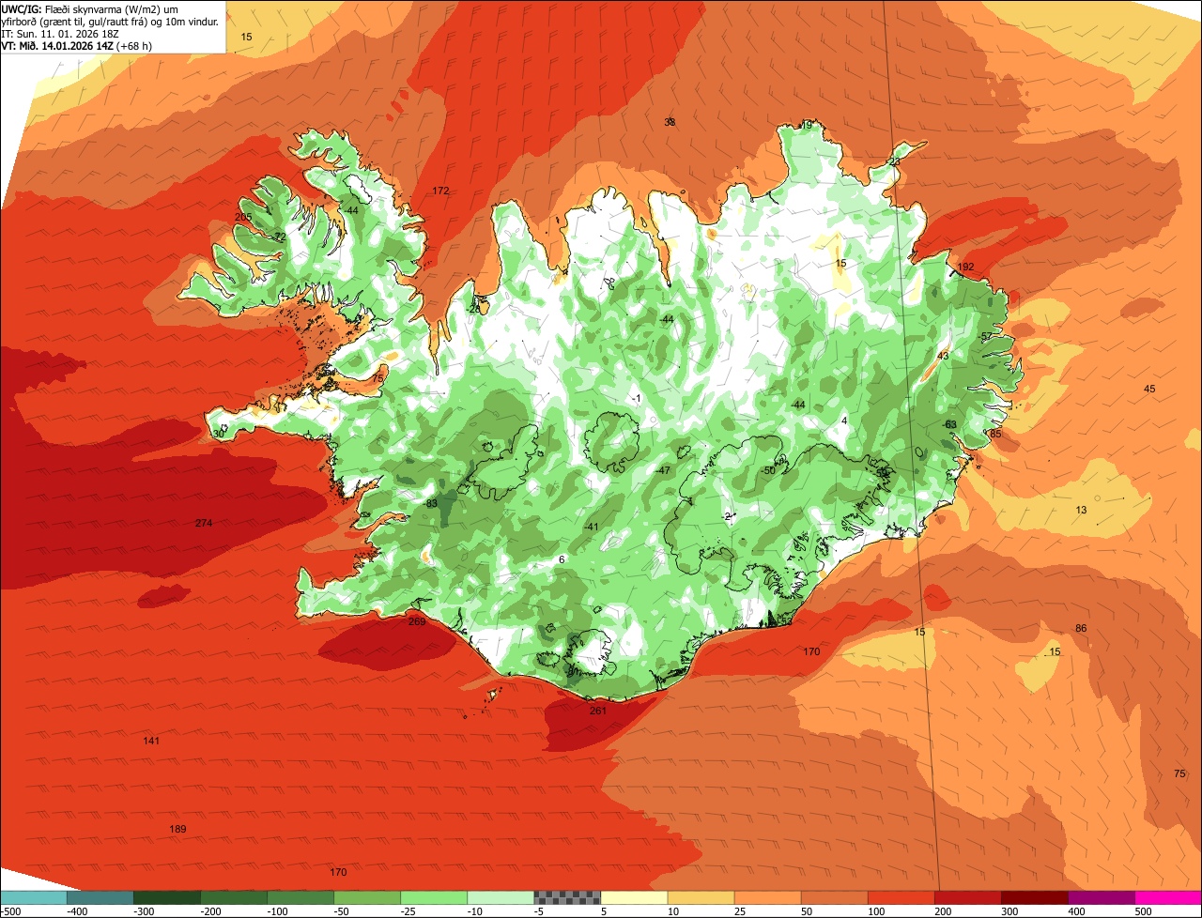The height and width of the screenshot is (918, 1202).
Task: Click the heat flux value 192 on the map
Action: [x=965, y=267]
